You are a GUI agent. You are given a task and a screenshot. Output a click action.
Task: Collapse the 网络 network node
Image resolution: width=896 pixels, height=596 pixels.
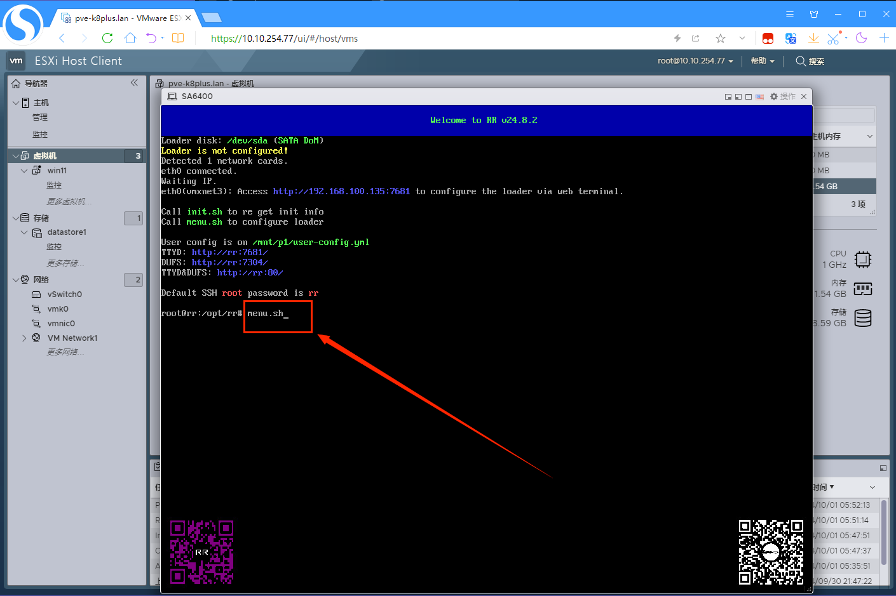[16, 279]
